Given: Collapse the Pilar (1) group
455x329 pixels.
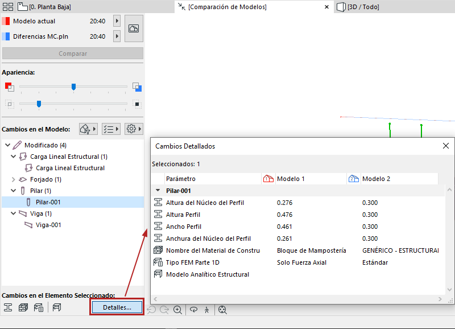Looking at the screenshot, I should tap(13, 191).
